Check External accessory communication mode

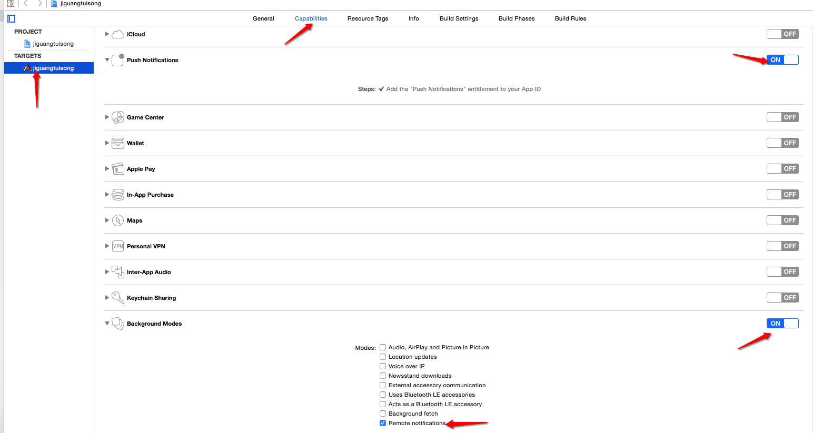point(383,385)
